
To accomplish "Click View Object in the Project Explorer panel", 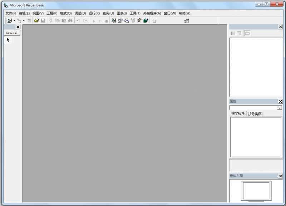I will [x=239, y=33].
